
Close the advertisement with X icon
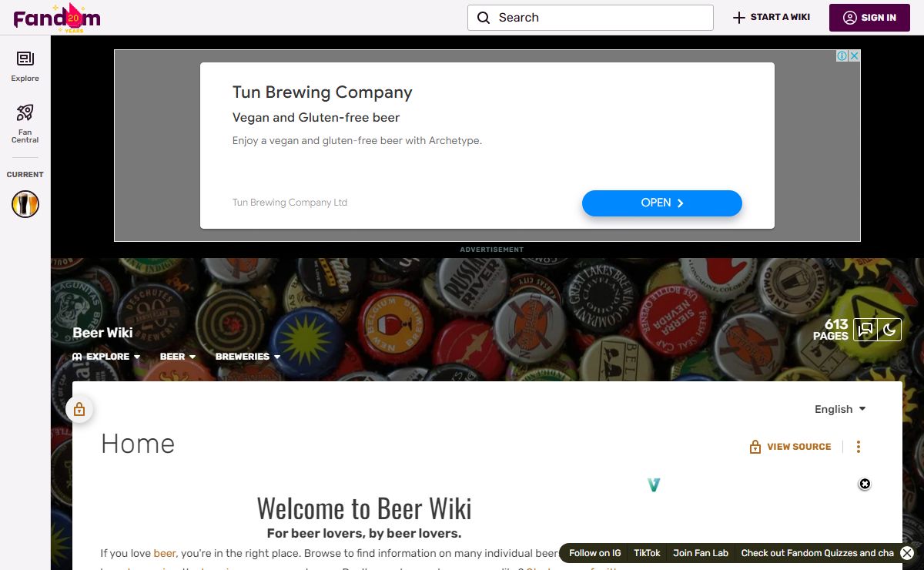click(854, 55)
